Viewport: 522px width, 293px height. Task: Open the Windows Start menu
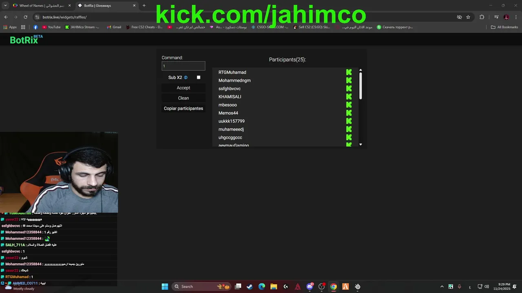coord(165,286)
